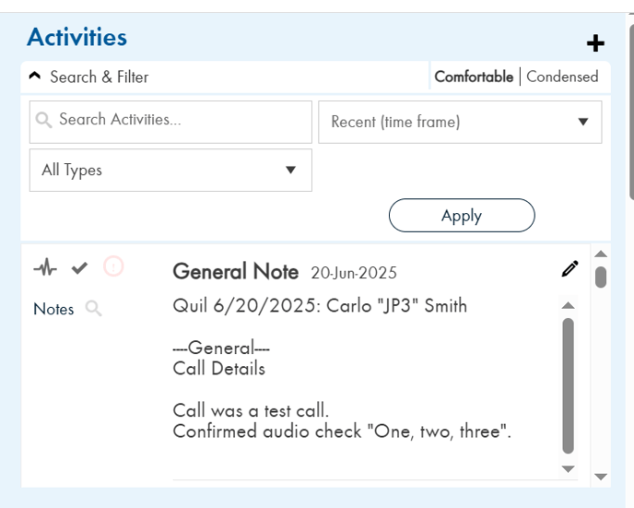Image resolution: width=634 pixels, height=508 pixels.
Task: Switch to Comfortable view
Action: pyautogui.click(x=474, y=77)
